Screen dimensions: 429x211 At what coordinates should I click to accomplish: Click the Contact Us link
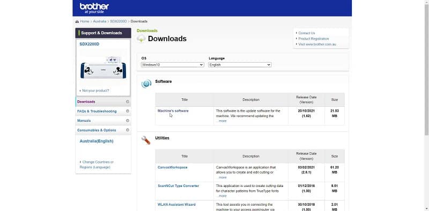pos(306,33)
